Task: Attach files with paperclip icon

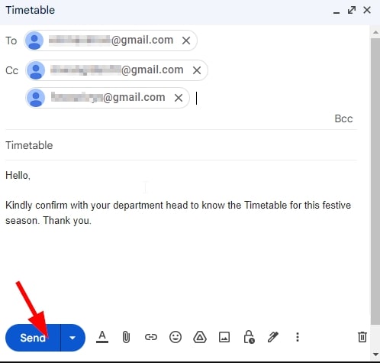Action: [x=126, y=337]
